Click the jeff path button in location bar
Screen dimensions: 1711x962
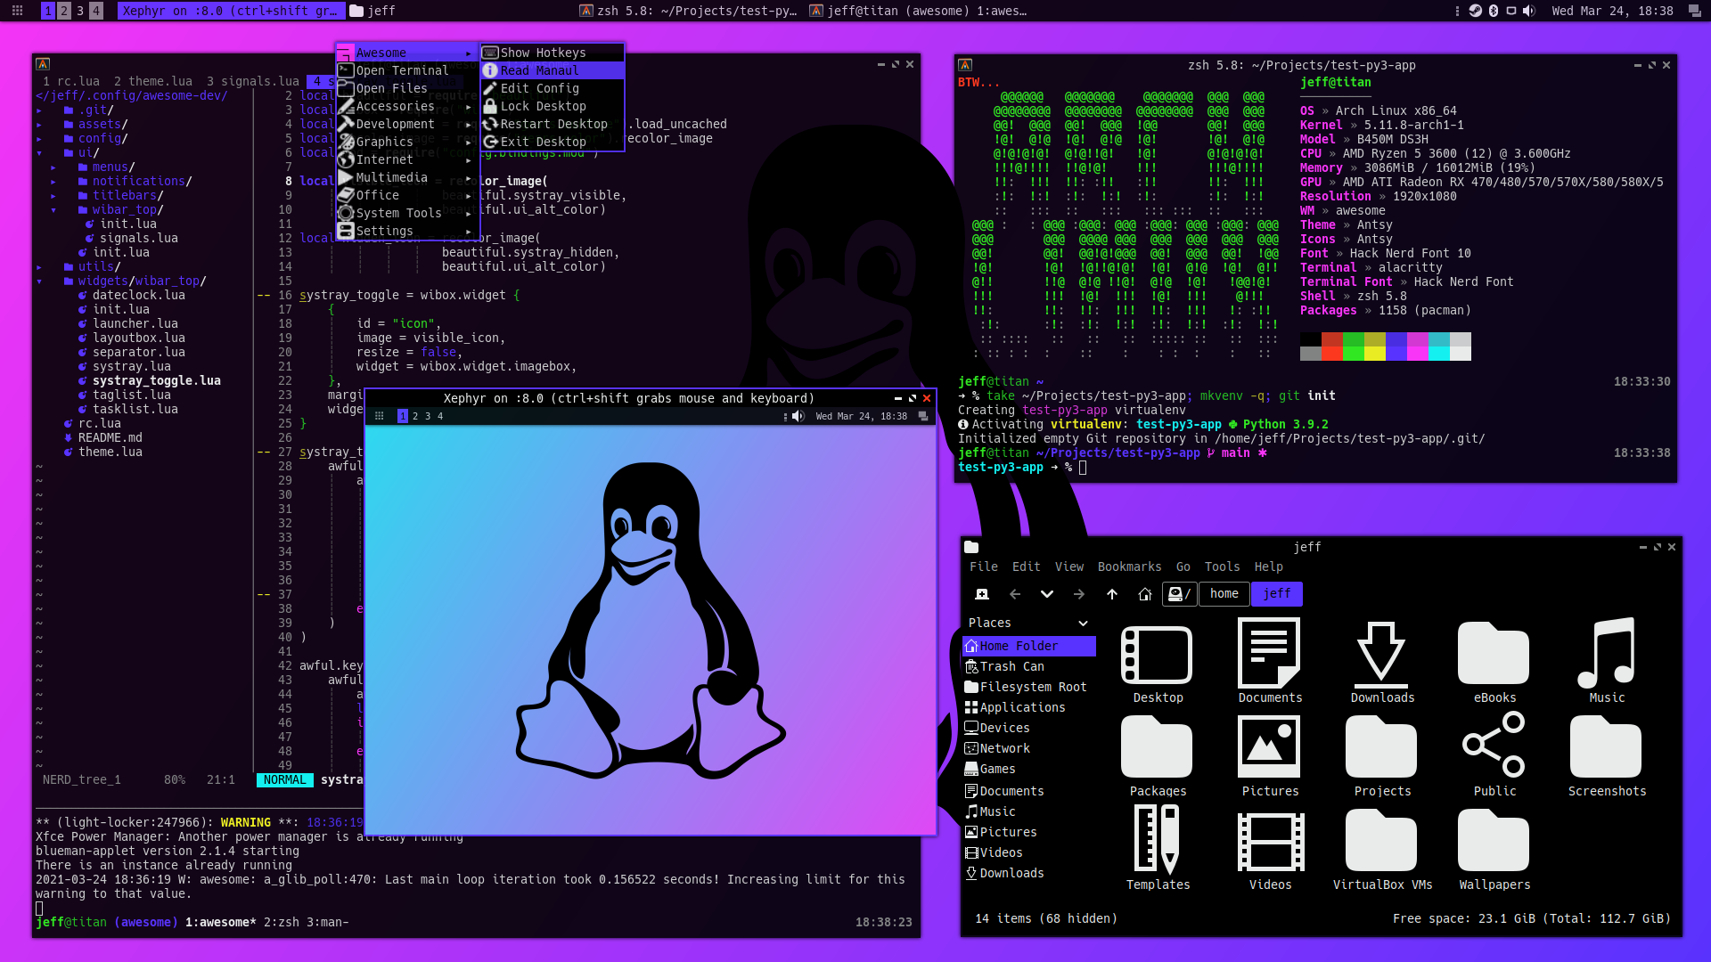tap(1277, 594)
